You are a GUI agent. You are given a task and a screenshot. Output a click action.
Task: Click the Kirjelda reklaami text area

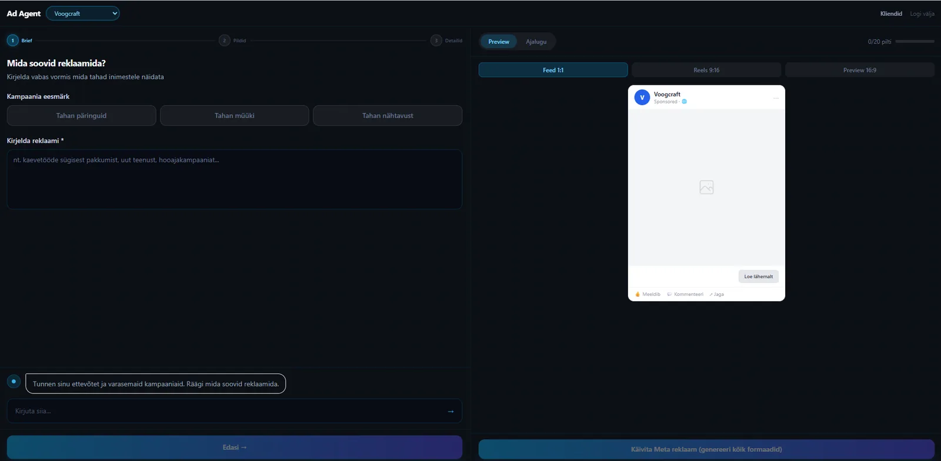pyautogui.click(x=235, y=179)
